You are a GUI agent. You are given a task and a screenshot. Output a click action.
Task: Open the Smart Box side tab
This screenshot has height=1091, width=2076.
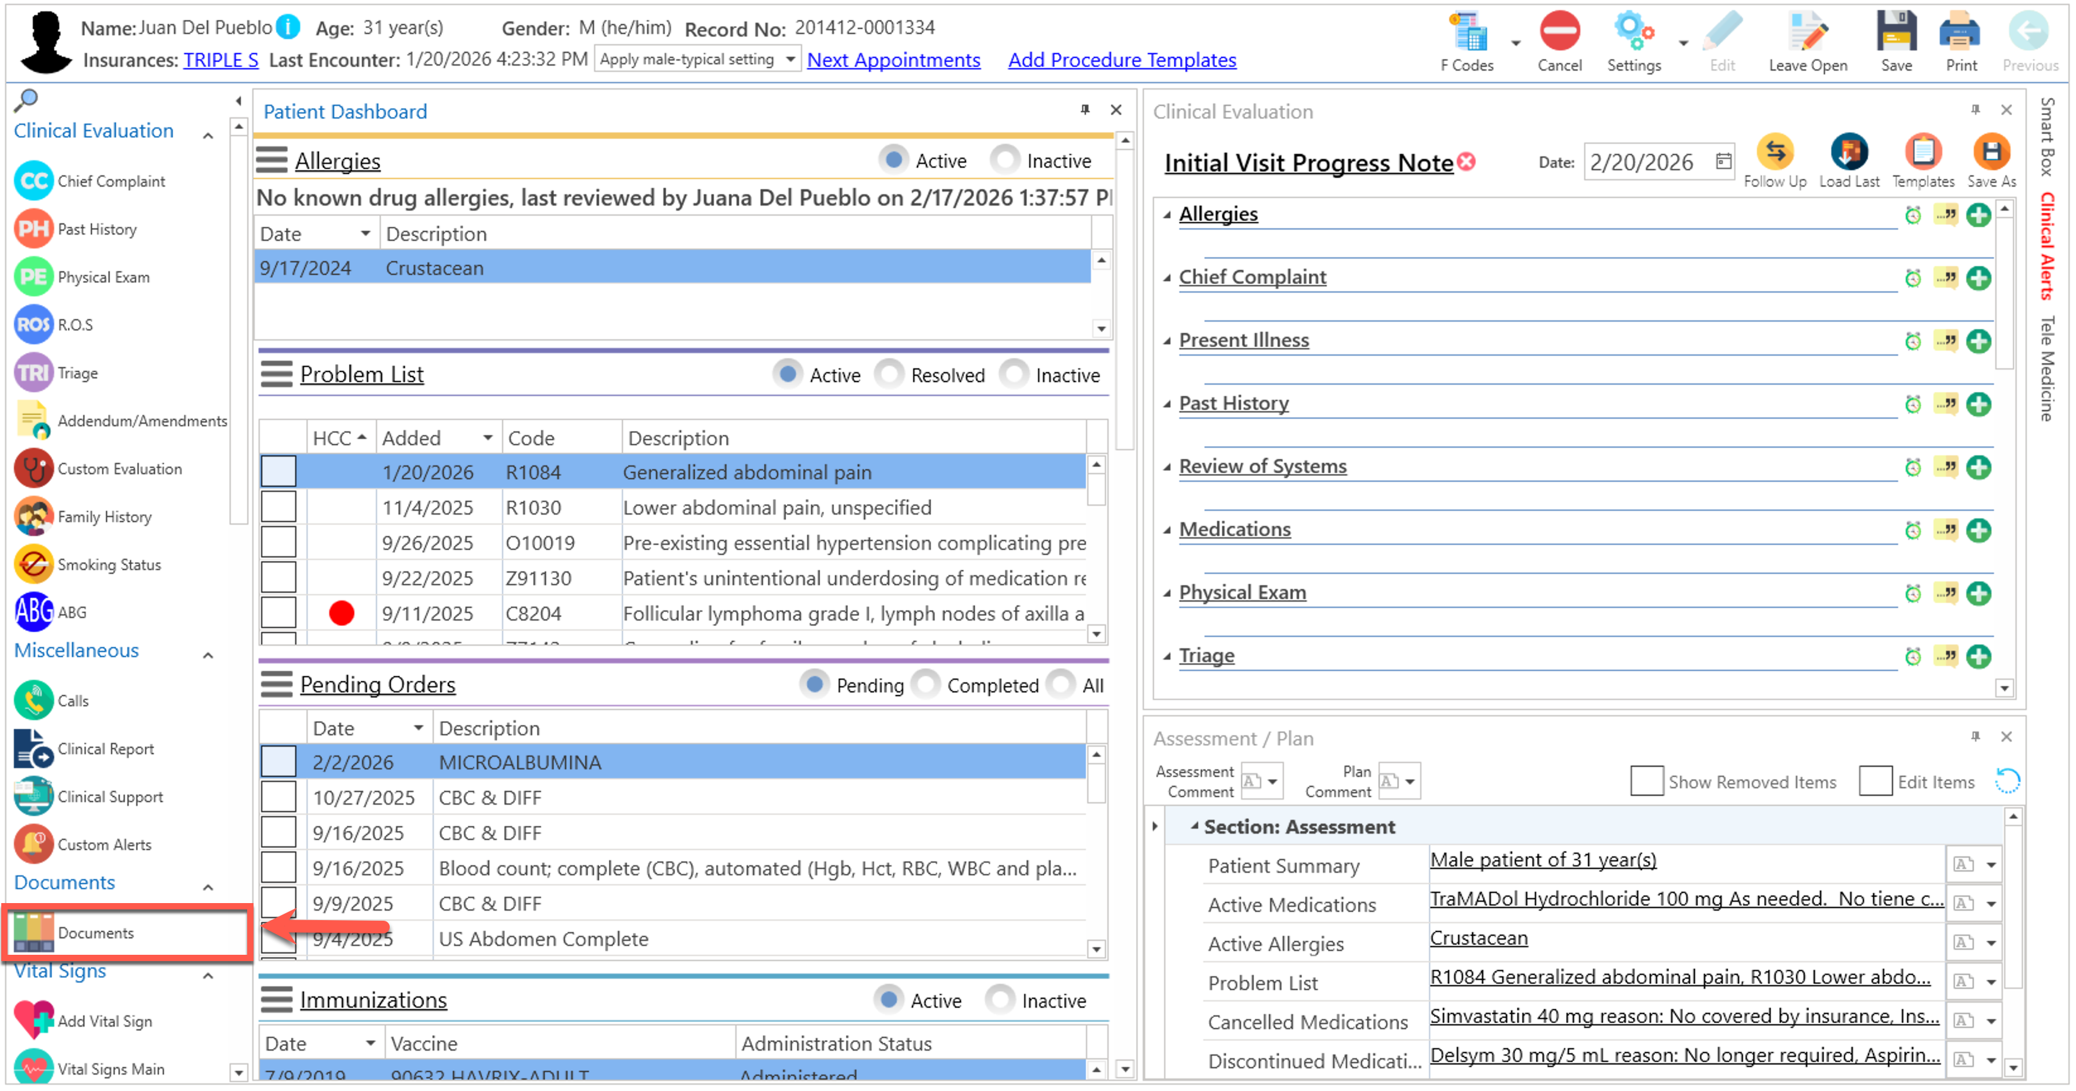point(2048,136)
